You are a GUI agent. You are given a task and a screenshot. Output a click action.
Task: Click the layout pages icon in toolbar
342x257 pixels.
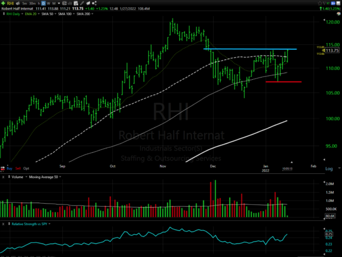coord(88,3)
